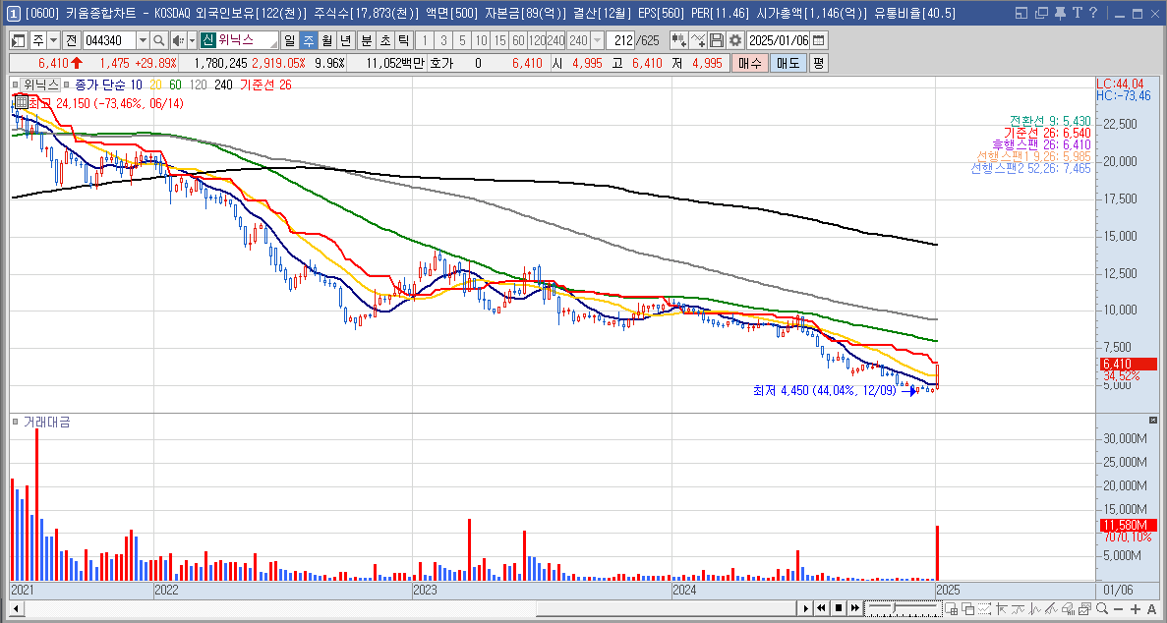Screen dimensions: 1167x623
Task: Open stock code 044340 dropdown arrow
Action: click(x=143, y=40)
